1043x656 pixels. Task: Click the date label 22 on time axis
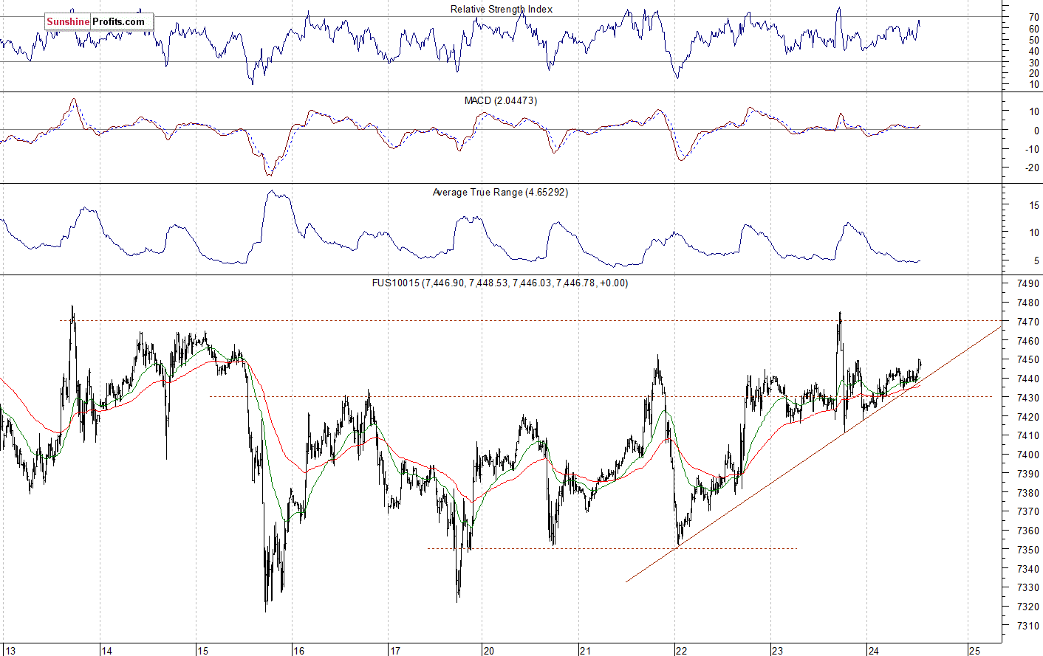[x=680, y=651]
